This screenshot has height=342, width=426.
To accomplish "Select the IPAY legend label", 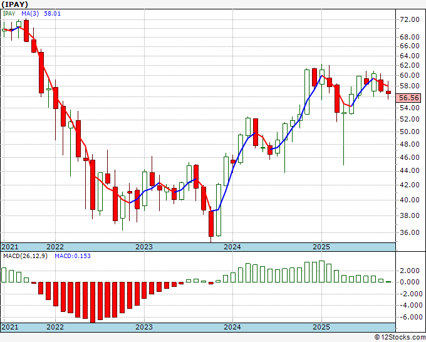I will tap(9, 14).
